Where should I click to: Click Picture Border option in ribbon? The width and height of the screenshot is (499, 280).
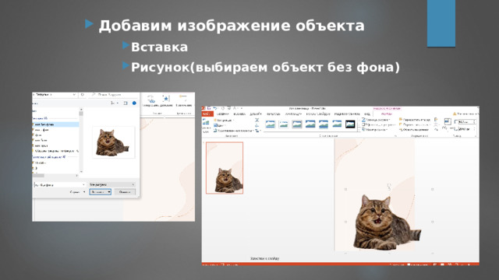(376, 120)
